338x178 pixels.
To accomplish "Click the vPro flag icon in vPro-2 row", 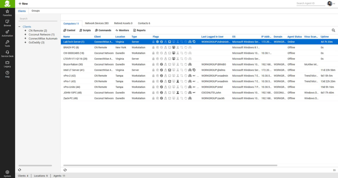I will [x=194, y=76].
